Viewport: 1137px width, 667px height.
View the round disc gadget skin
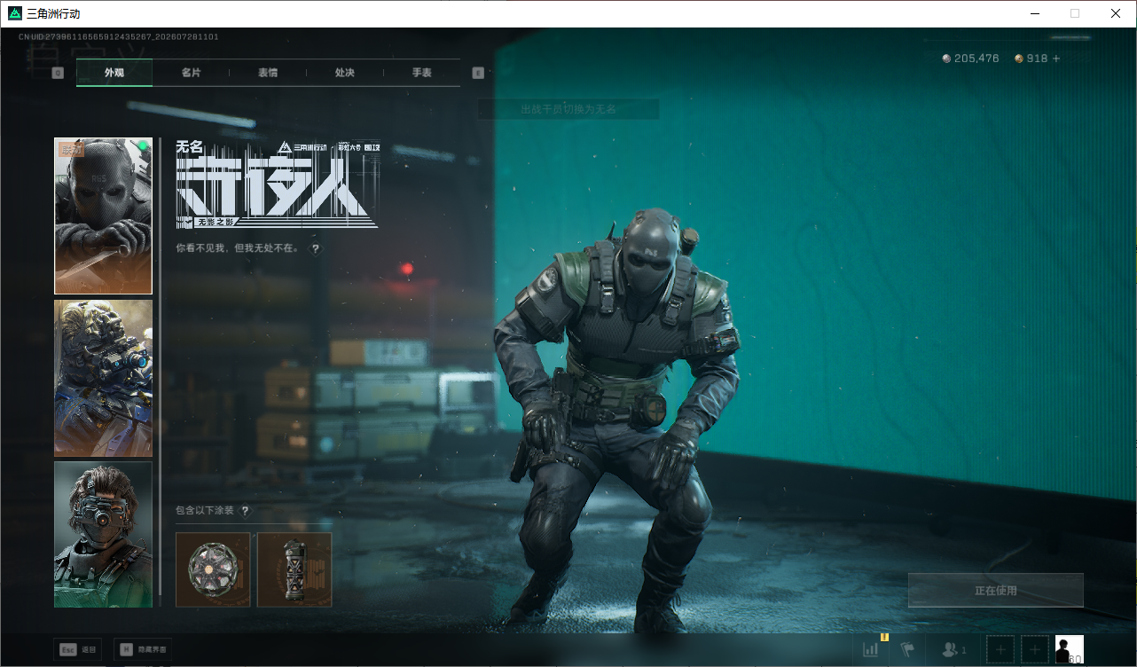213,569
